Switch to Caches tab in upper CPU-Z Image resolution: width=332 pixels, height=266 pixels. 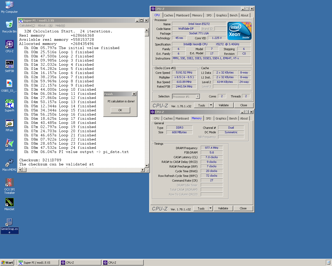tap(168, 15)
